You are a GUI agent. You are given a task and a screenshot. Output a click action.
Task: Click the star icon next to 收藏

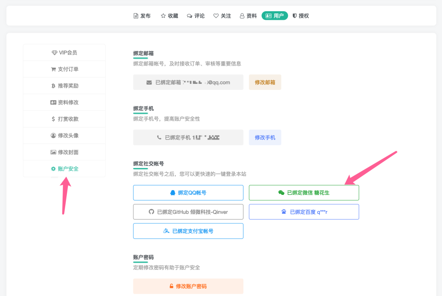click(163, 16)
